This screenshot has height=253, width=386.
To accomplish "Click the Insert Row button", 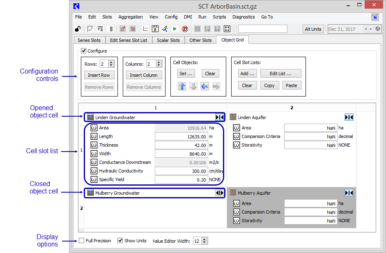I will click(99, 75).
